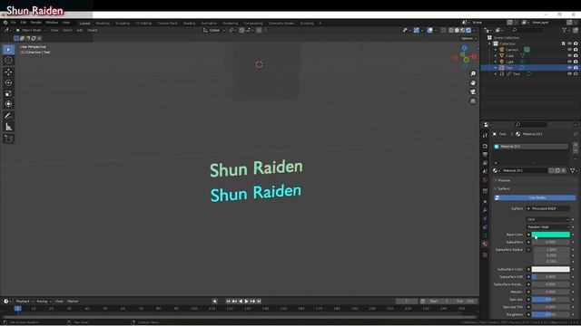The image size is (581, 326).
Task: Toggle render camera icon for Camera row
Action: [576, 50]
